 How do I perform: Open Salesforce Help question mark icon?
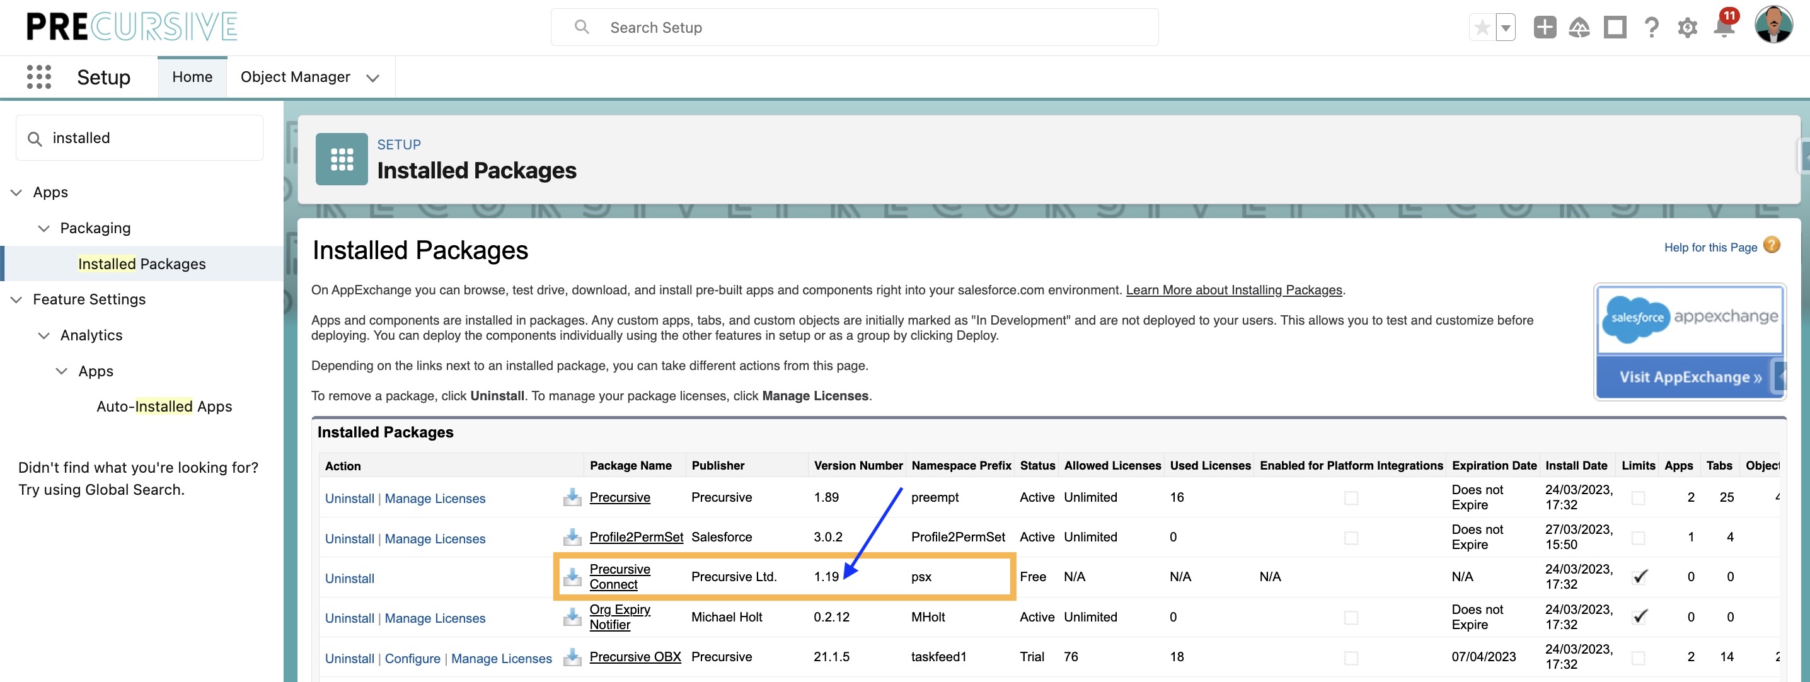coord(1651,28)
